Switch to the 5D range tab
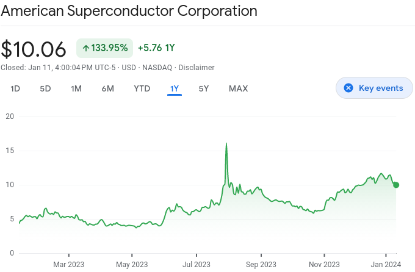Image resolution: width=415 pixels, height=272 pixels. pyautogui.click(x=45, y=88)
